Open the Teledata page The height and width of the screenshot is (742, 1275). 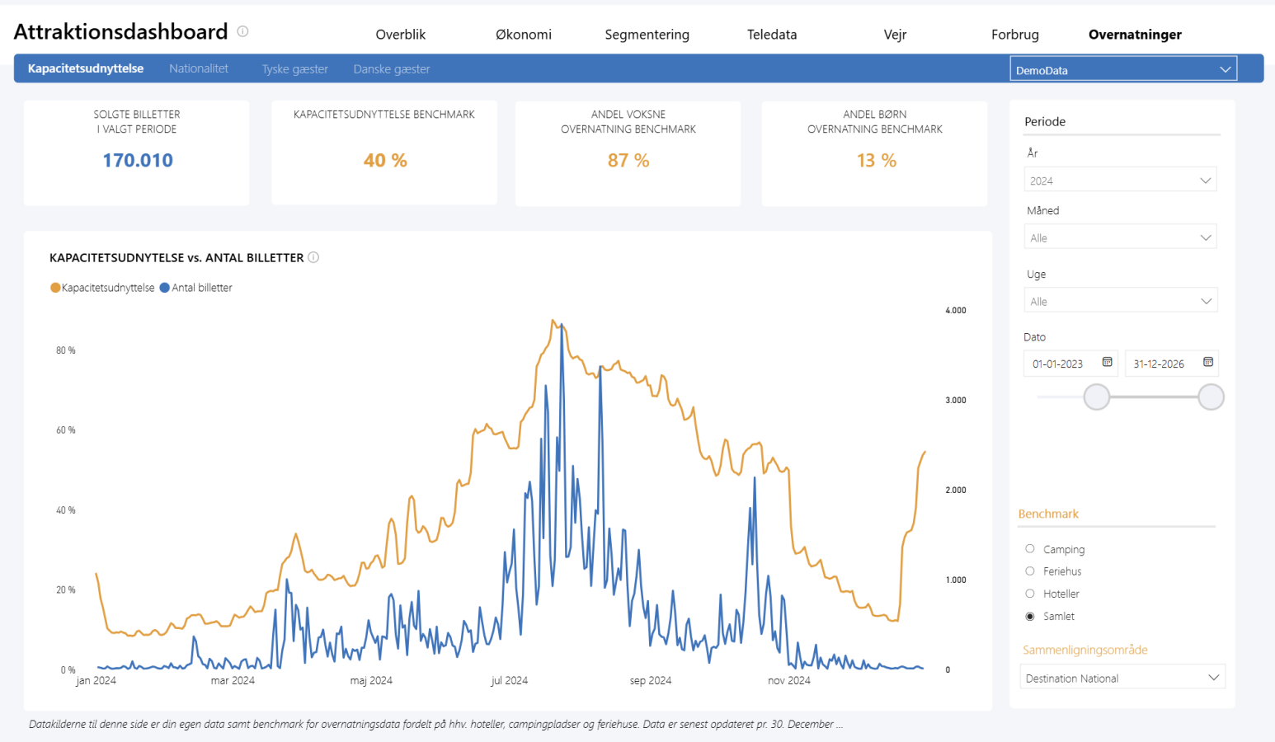coord(772,35)
